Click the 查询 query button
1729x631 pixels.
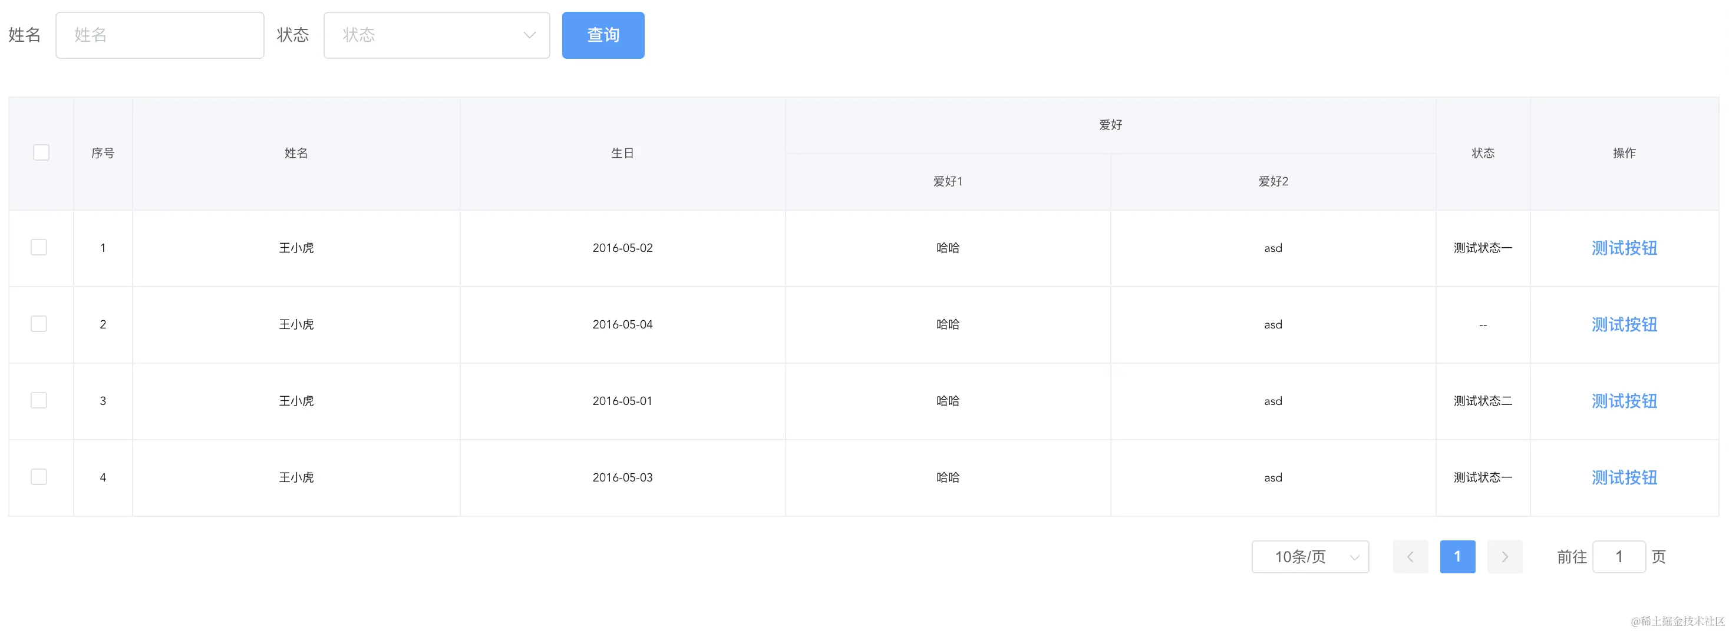[602, 35]
